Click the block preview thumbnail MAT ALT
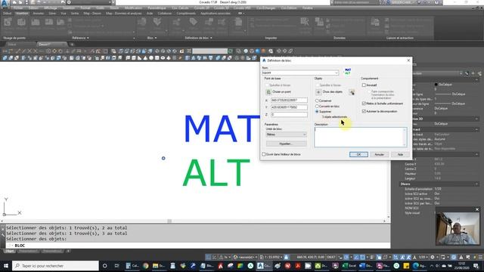 [348, 72]
